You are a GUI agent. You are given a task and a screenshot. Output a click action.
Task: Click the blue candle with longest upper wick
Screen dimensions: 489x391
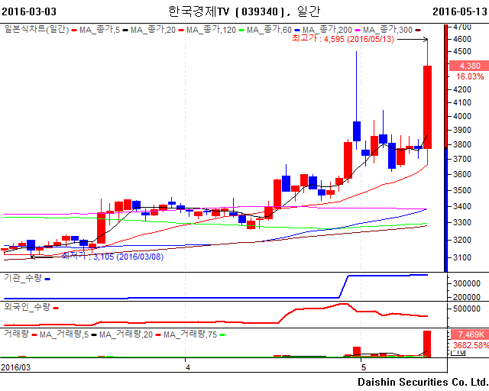tap(357, 131)
